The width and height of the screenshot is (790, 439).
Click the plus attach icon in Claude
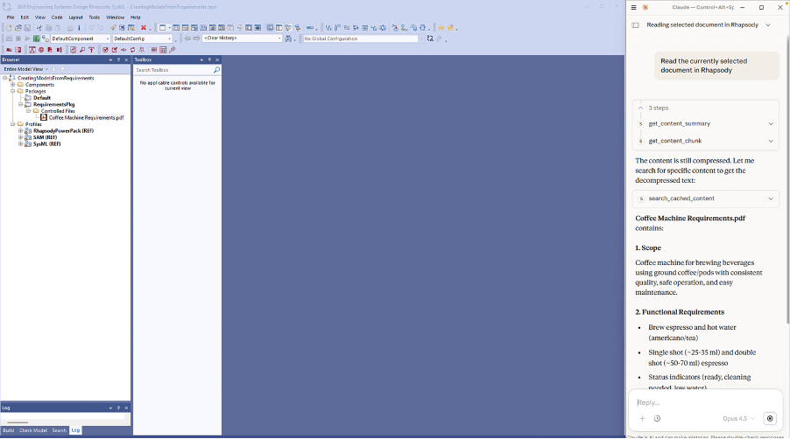click(x=642, y=418)
